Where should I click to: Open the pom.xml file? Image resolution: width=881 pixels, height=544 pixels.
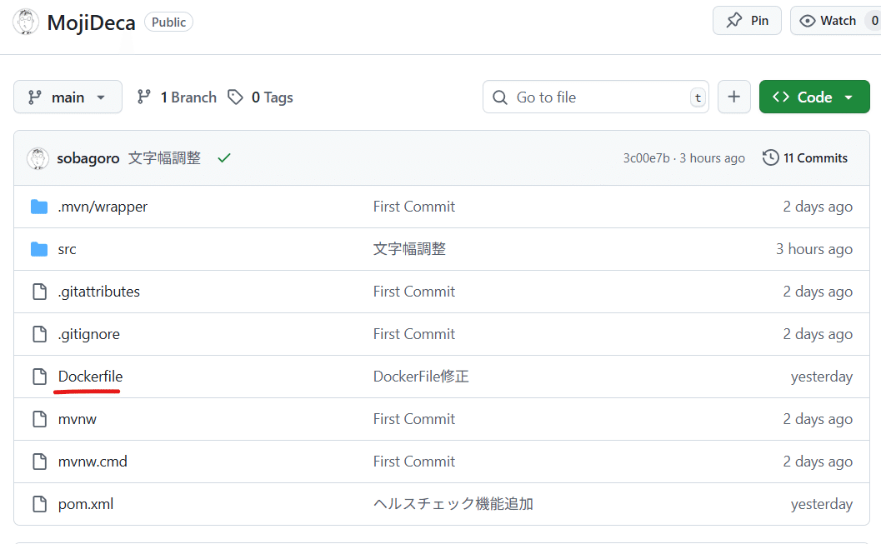point(85,504)
